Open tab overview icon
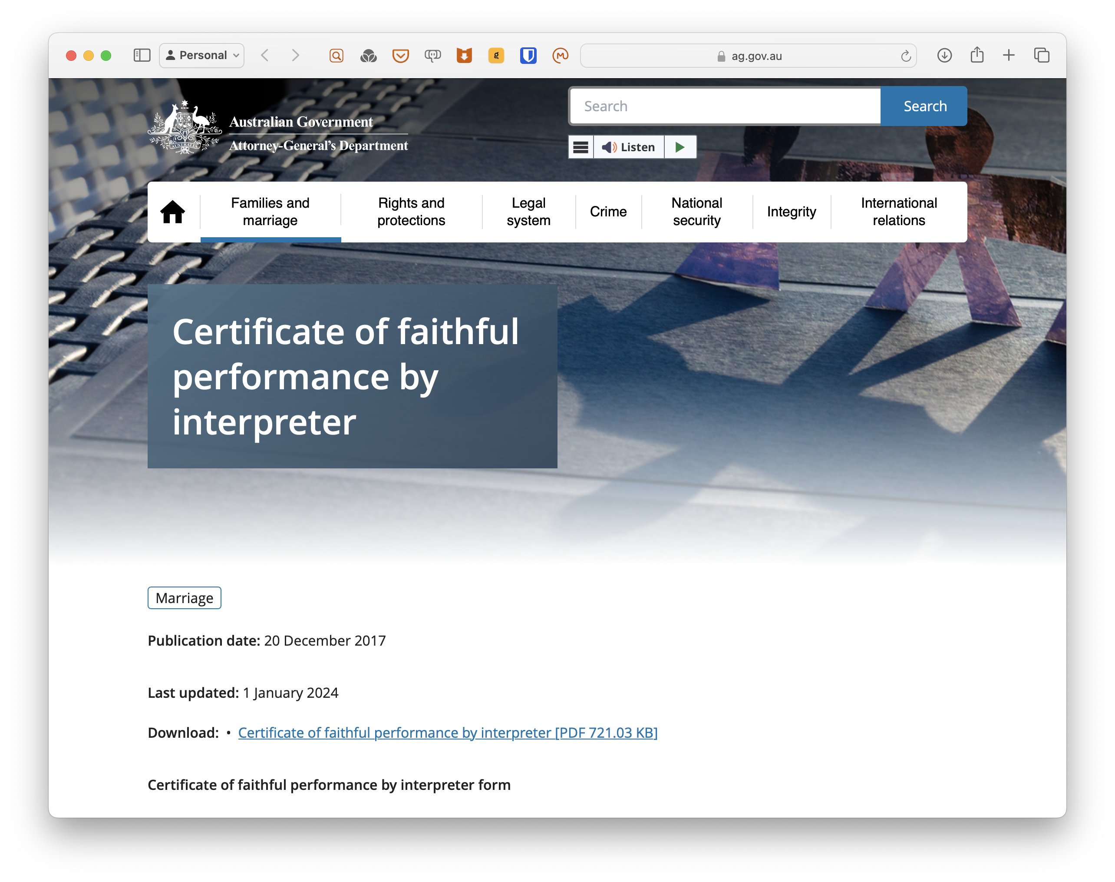Image resolution: width=1115 pixels, height=882 pixels. click(1041, 55)
